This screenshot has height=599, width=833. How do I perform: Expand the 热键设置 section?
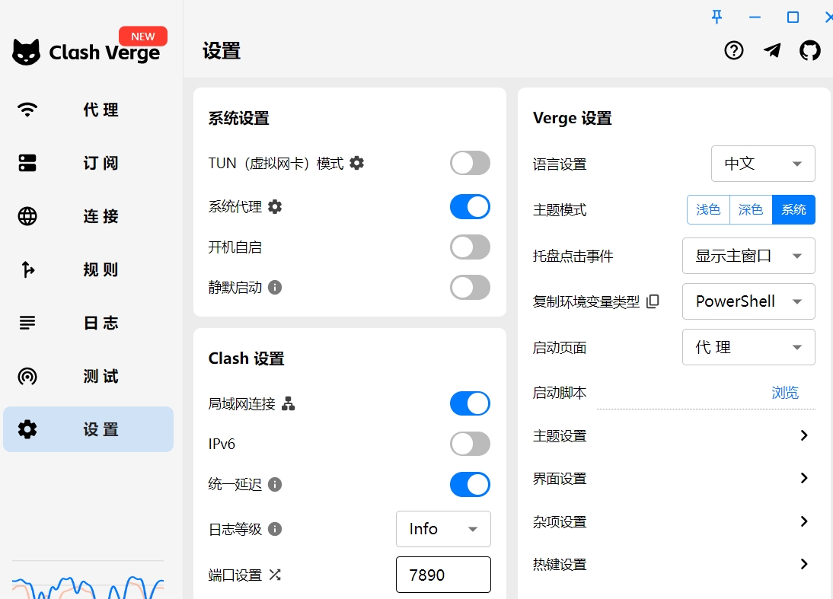tap(803, 564)
